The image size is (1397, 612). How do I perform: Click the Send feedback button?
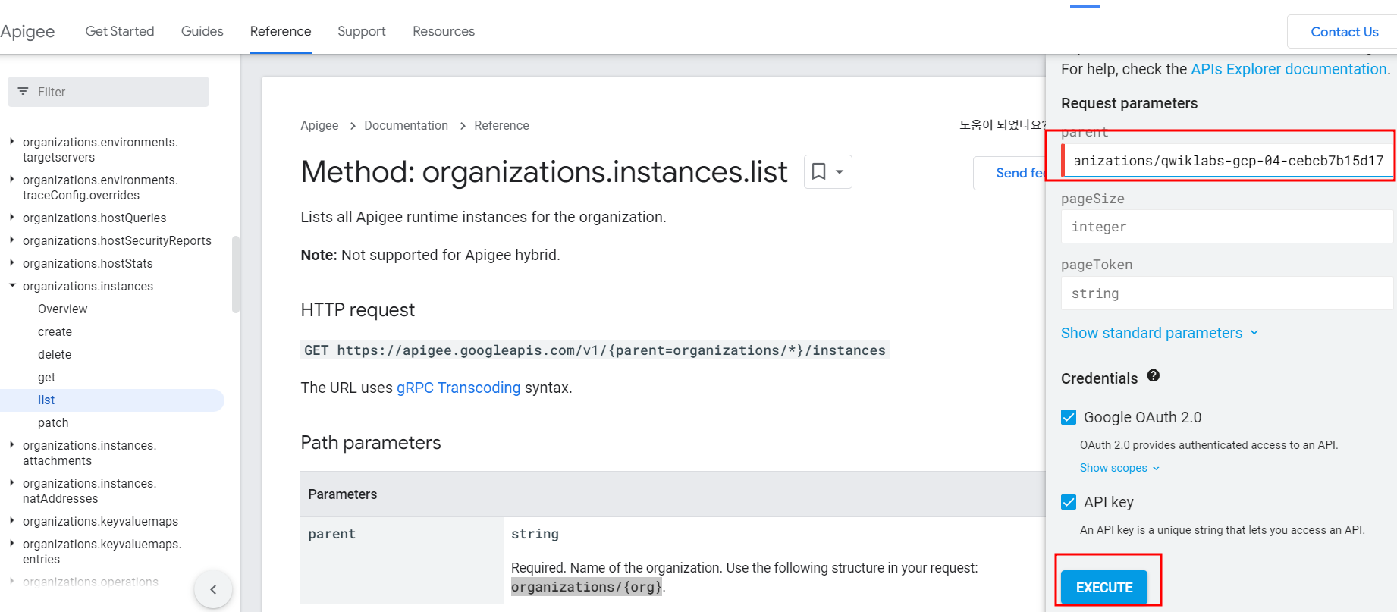1011,173
